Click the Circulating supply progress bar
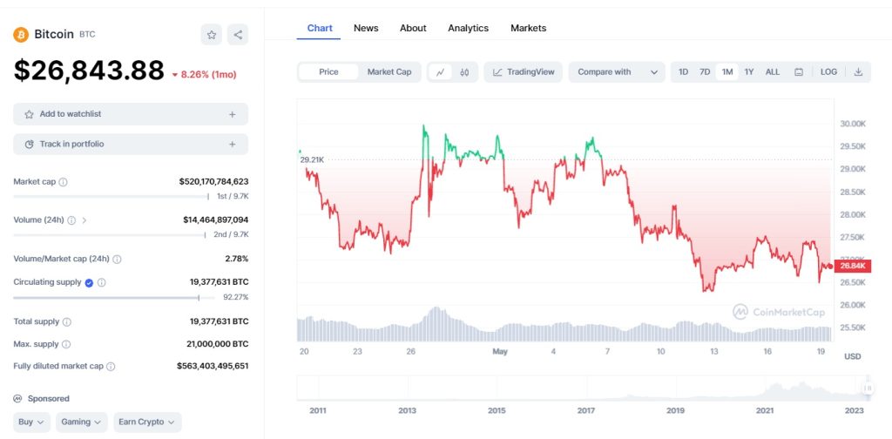 click(x=114, y=297)
